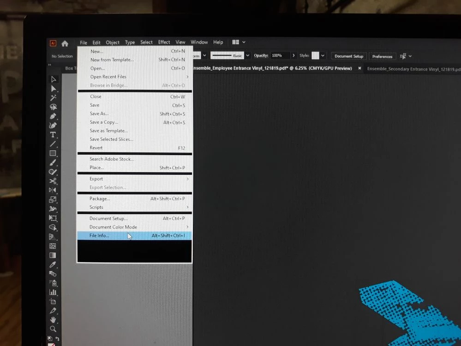Open the Object menu
This screenshot has width=461, height=346.
coord(113,42)
